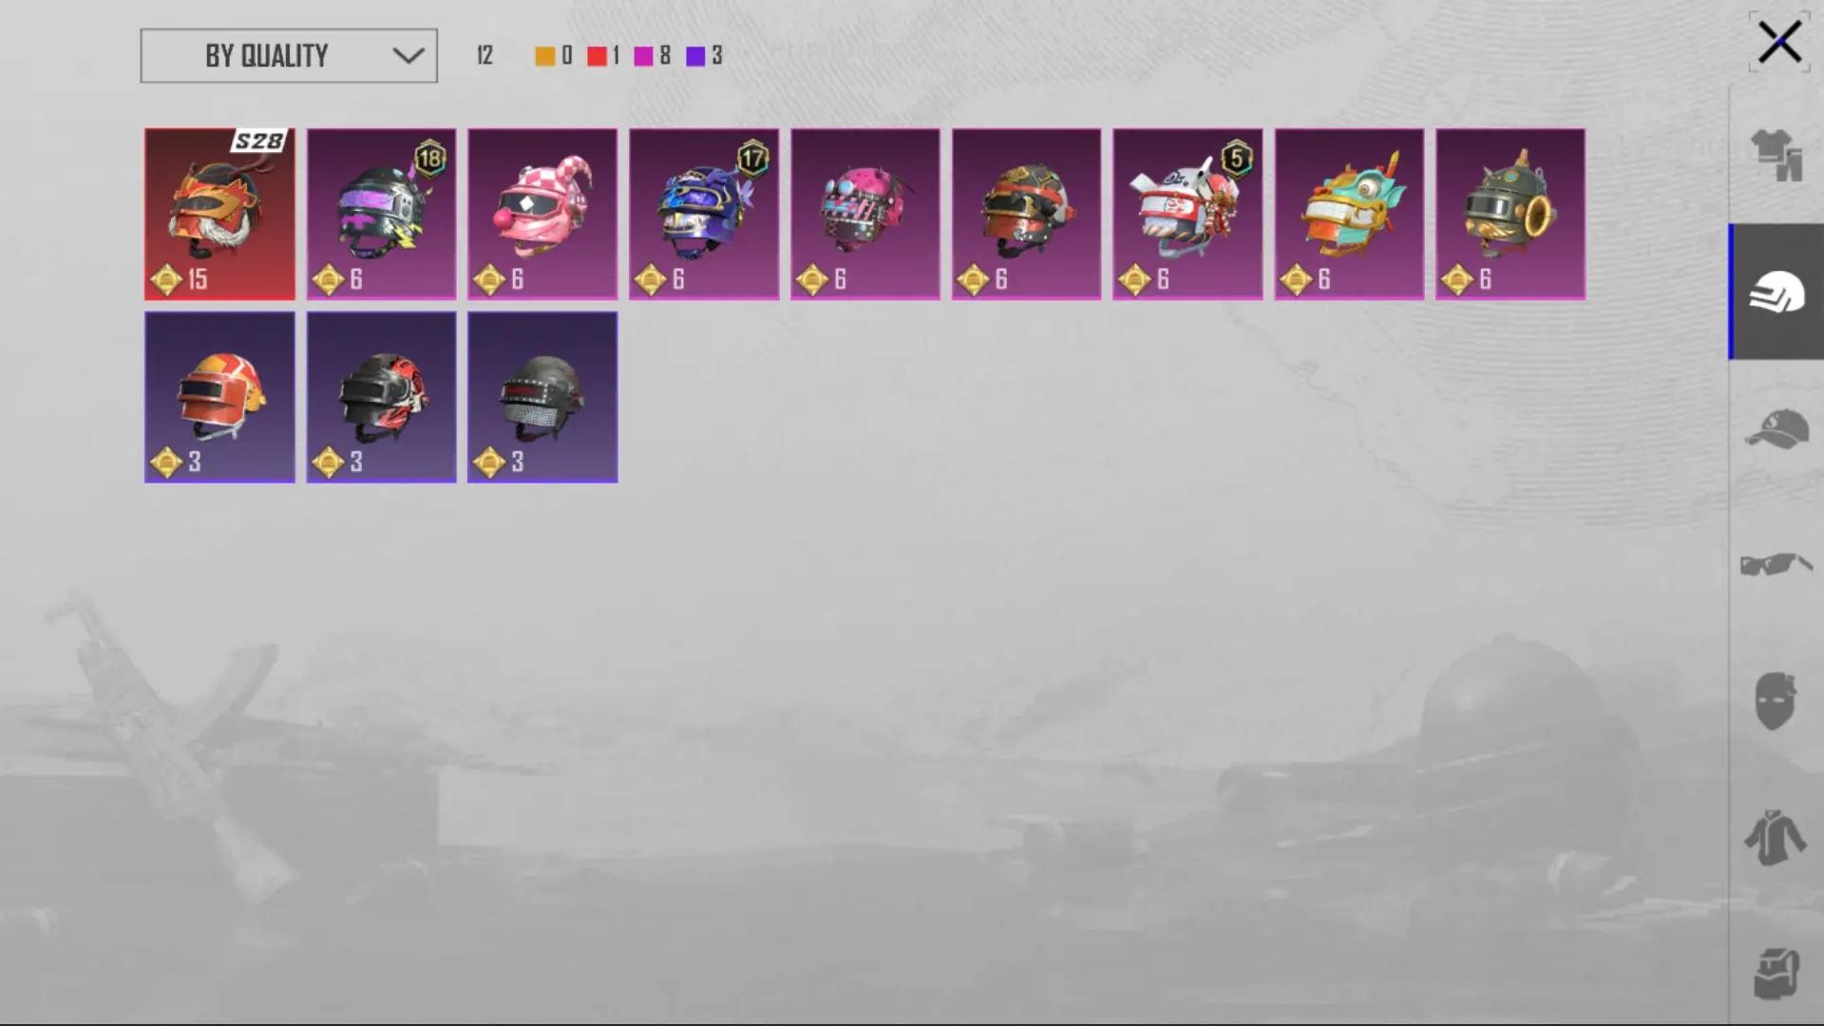The height and width of the screenshot is (1026, 1824).
Task: Select the helmet category icon
Action: coord(1776,292)
